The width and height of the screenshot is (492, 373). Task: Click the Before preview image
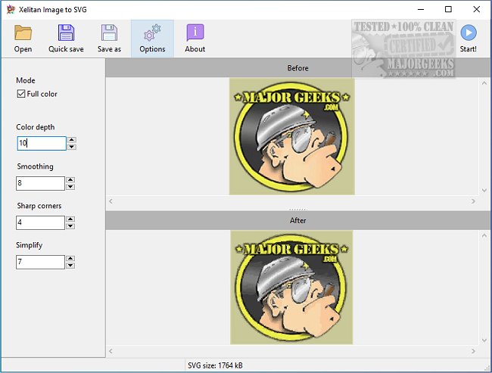tap(292, 136)
